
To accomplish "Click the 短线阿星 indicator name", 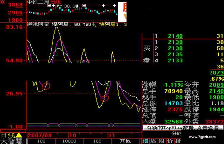I will [x=38, y=24].
